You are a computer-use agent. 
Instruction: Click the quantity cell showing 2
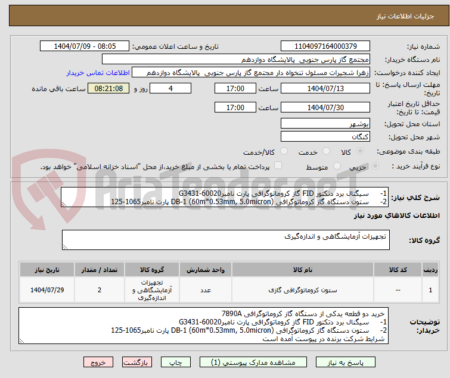(x=100, y=290)
